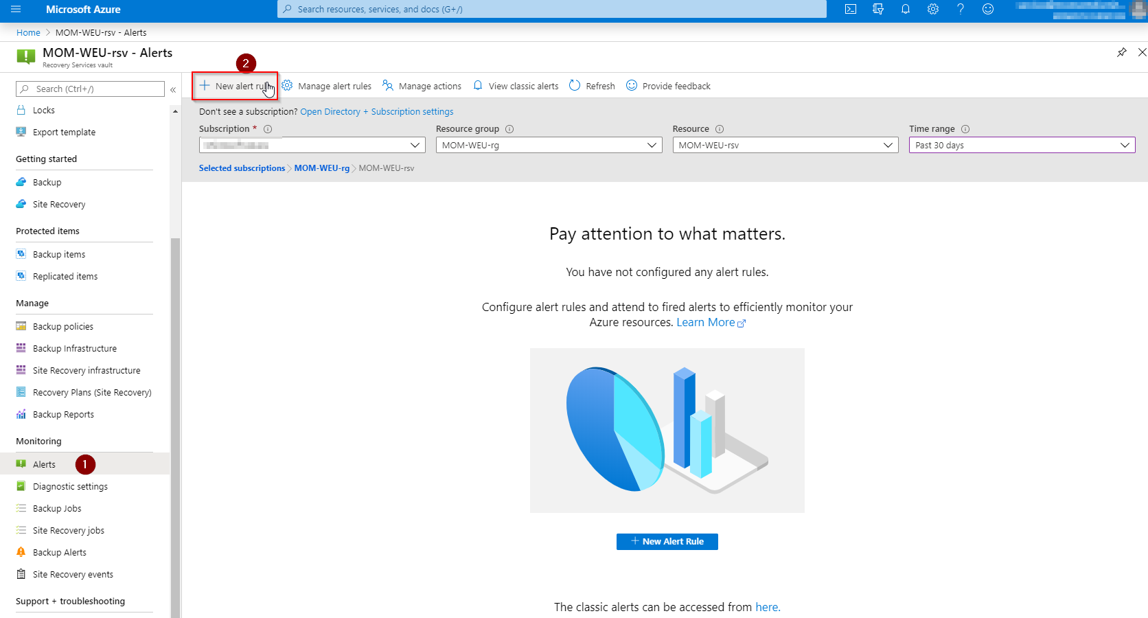Click the sidebar scroll-up arrow

pos(175,111)
